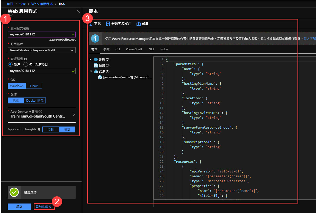
Task: Click "hostingEnvironment" in the code editor
Action: pyautogui.click(x=202, y=113)
